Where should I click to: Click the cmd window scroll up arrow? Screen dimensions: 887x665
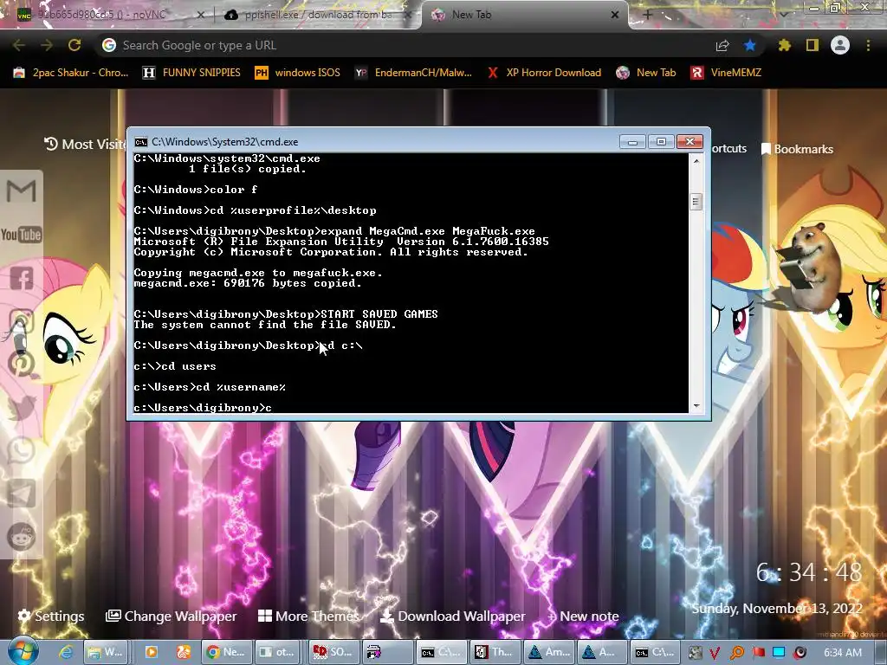[x=696, y=161]
